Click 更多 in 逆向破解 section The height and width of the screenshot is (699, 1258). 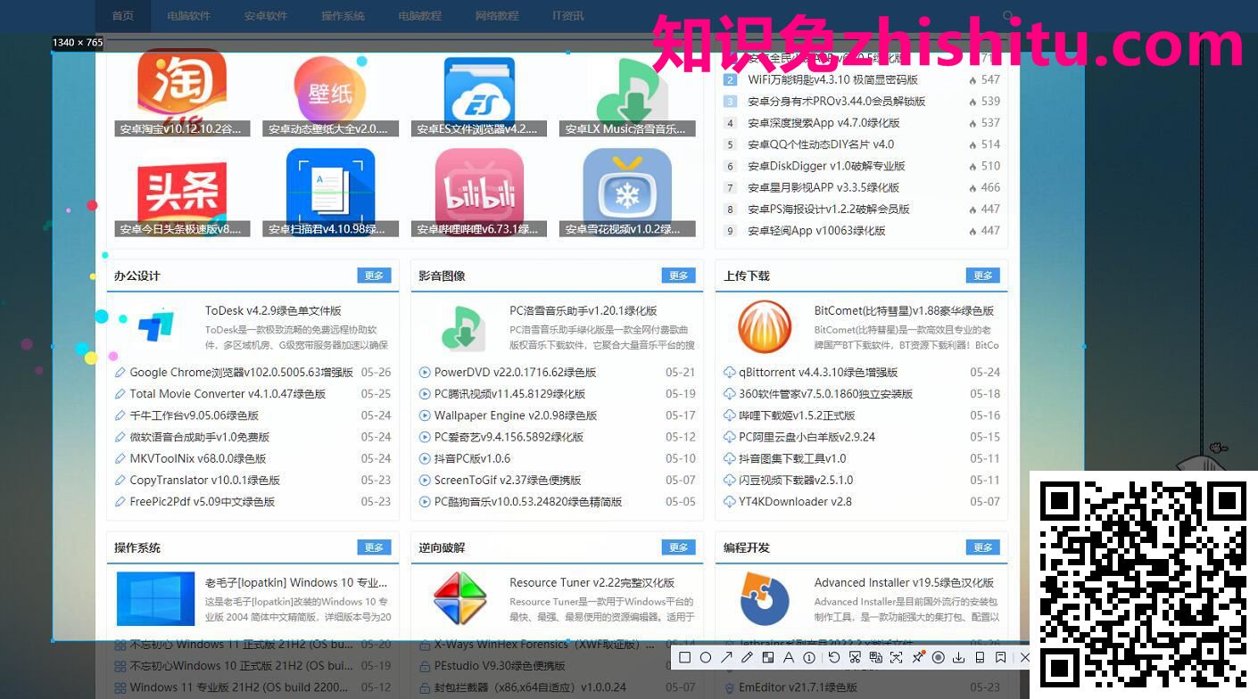click(678, 547)
